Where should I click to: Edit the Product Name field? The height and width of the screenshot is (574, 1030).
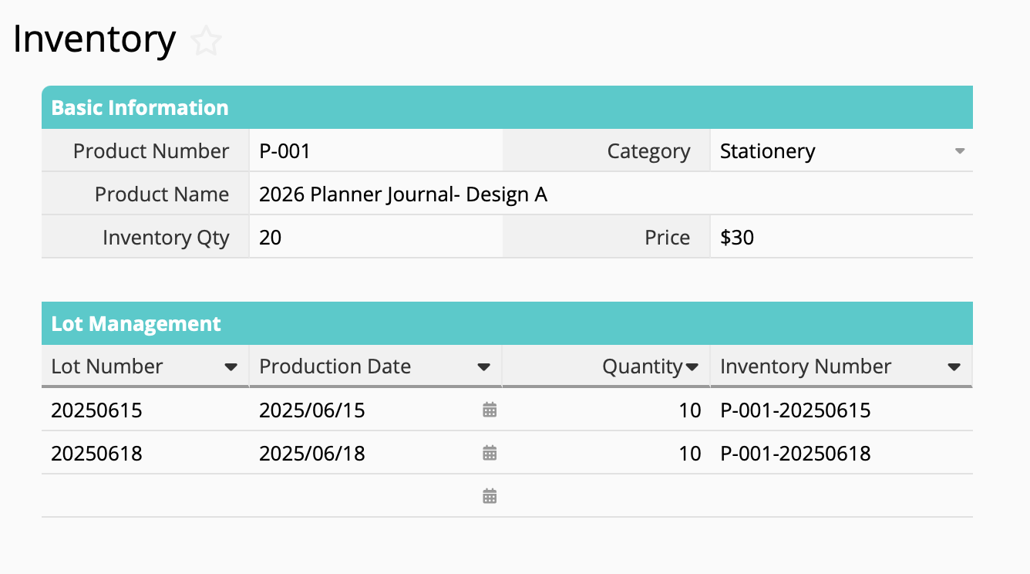[x=609, y=194]
